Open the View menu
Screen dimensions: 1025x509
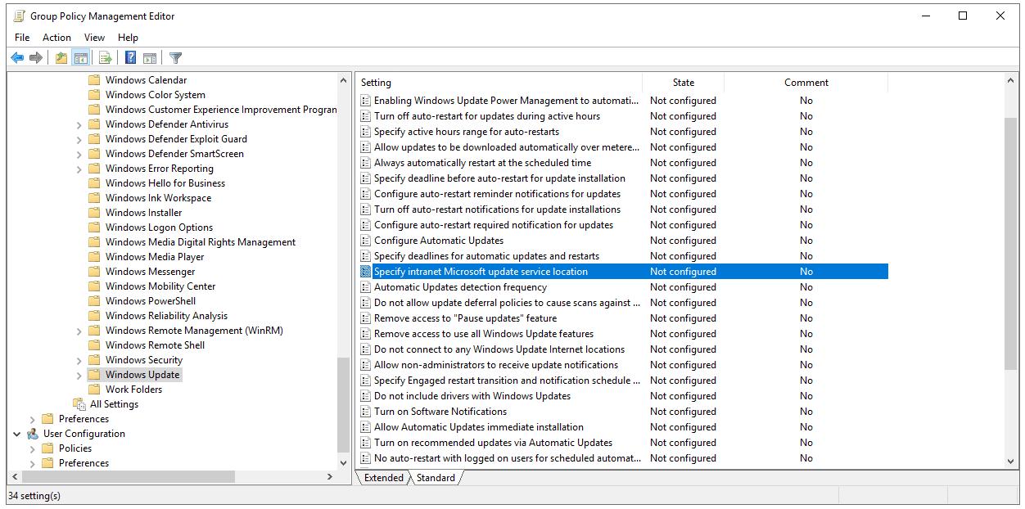click(94, 38)
